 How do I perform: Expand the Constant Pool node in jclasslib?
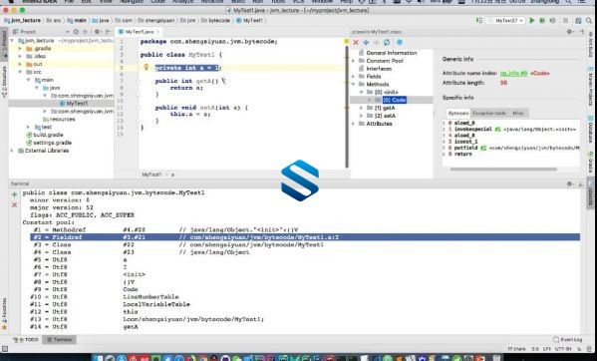354,61
